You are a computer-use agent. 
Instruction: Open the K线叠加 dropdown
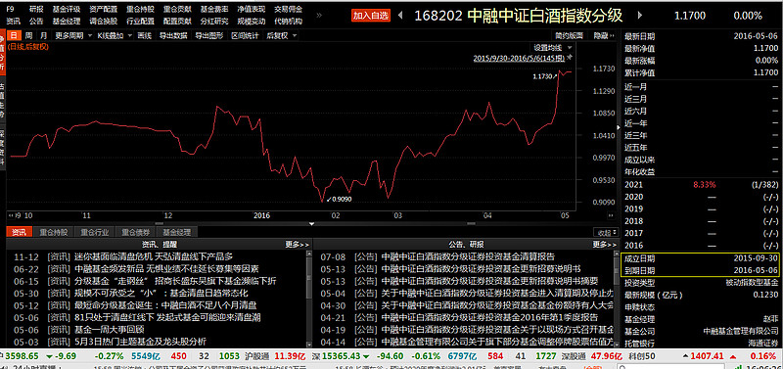[x=115, y=35]
